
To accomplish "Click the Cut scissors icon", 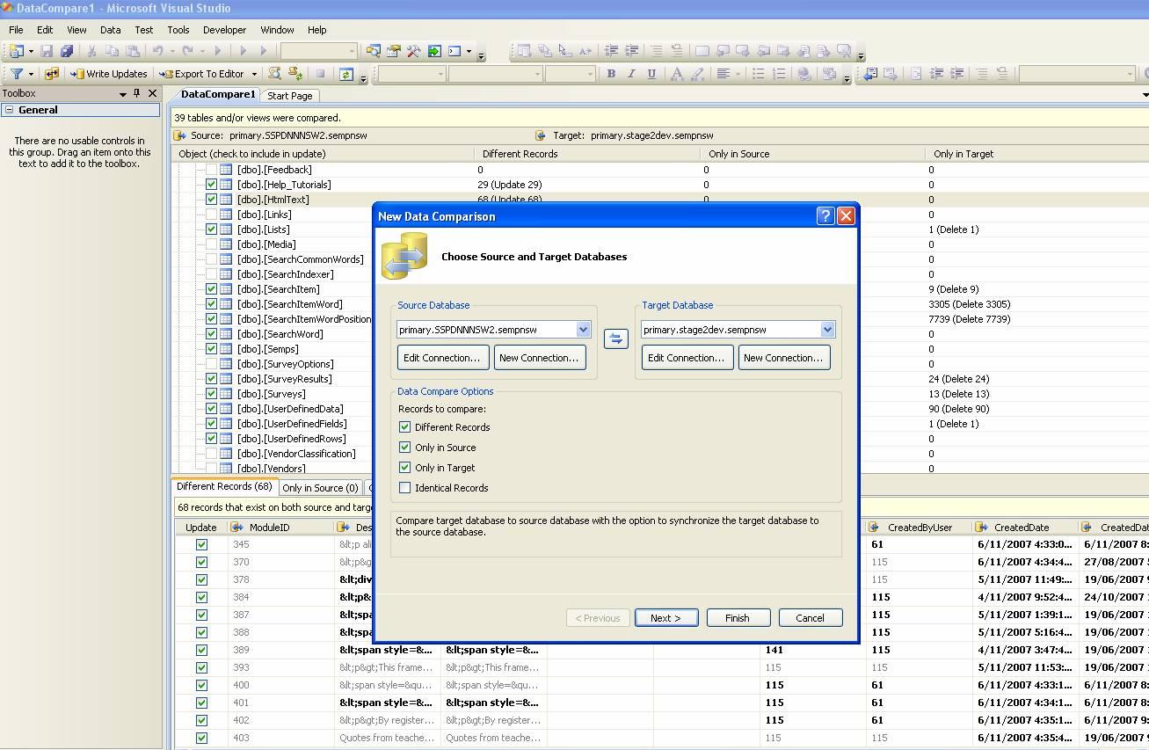I will coord(91,51).
